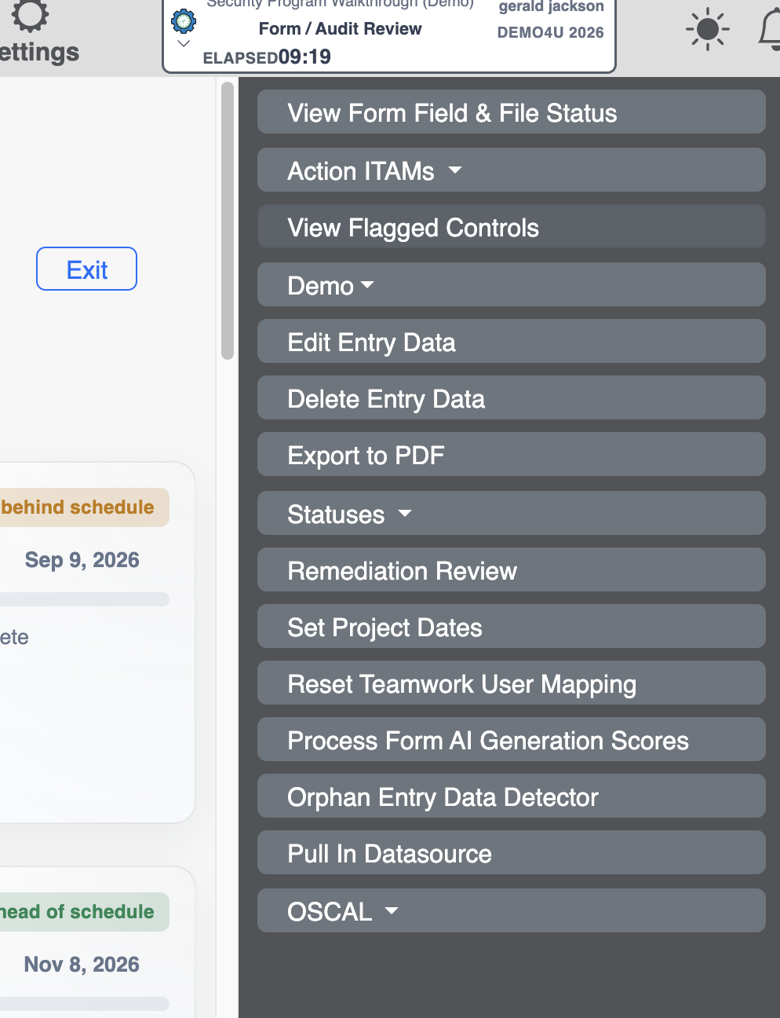Select View Form Field & File Status

pos(512,112)
